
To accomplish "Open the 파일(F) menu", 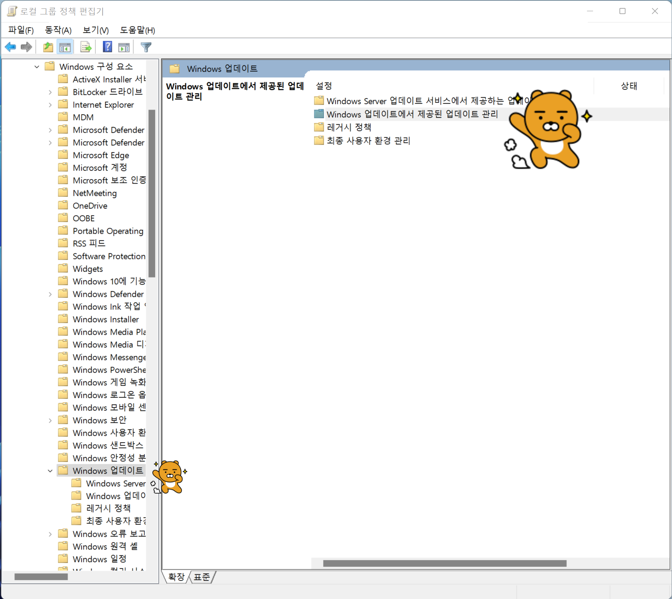I will (21, 30).
